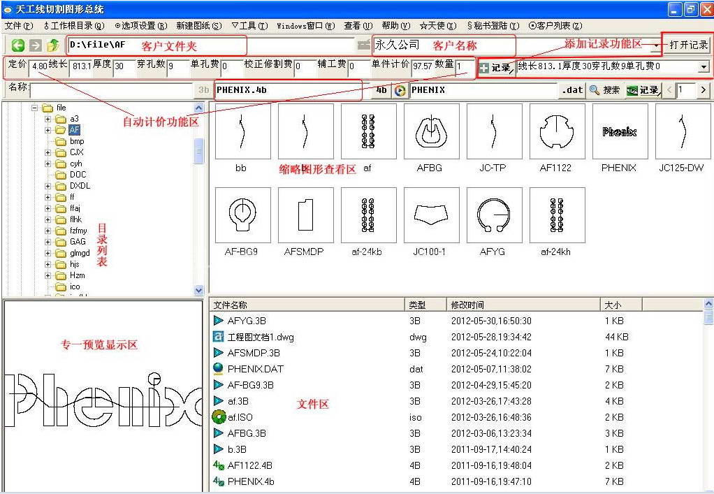Select the bmp folder in tree
The image size is (714, 494).
pos(77,142)
